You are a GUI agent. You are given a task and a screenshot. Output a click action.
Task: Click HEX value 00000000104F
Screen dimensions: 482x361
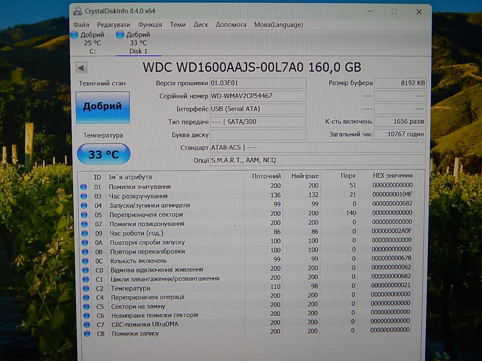point(392,194)
